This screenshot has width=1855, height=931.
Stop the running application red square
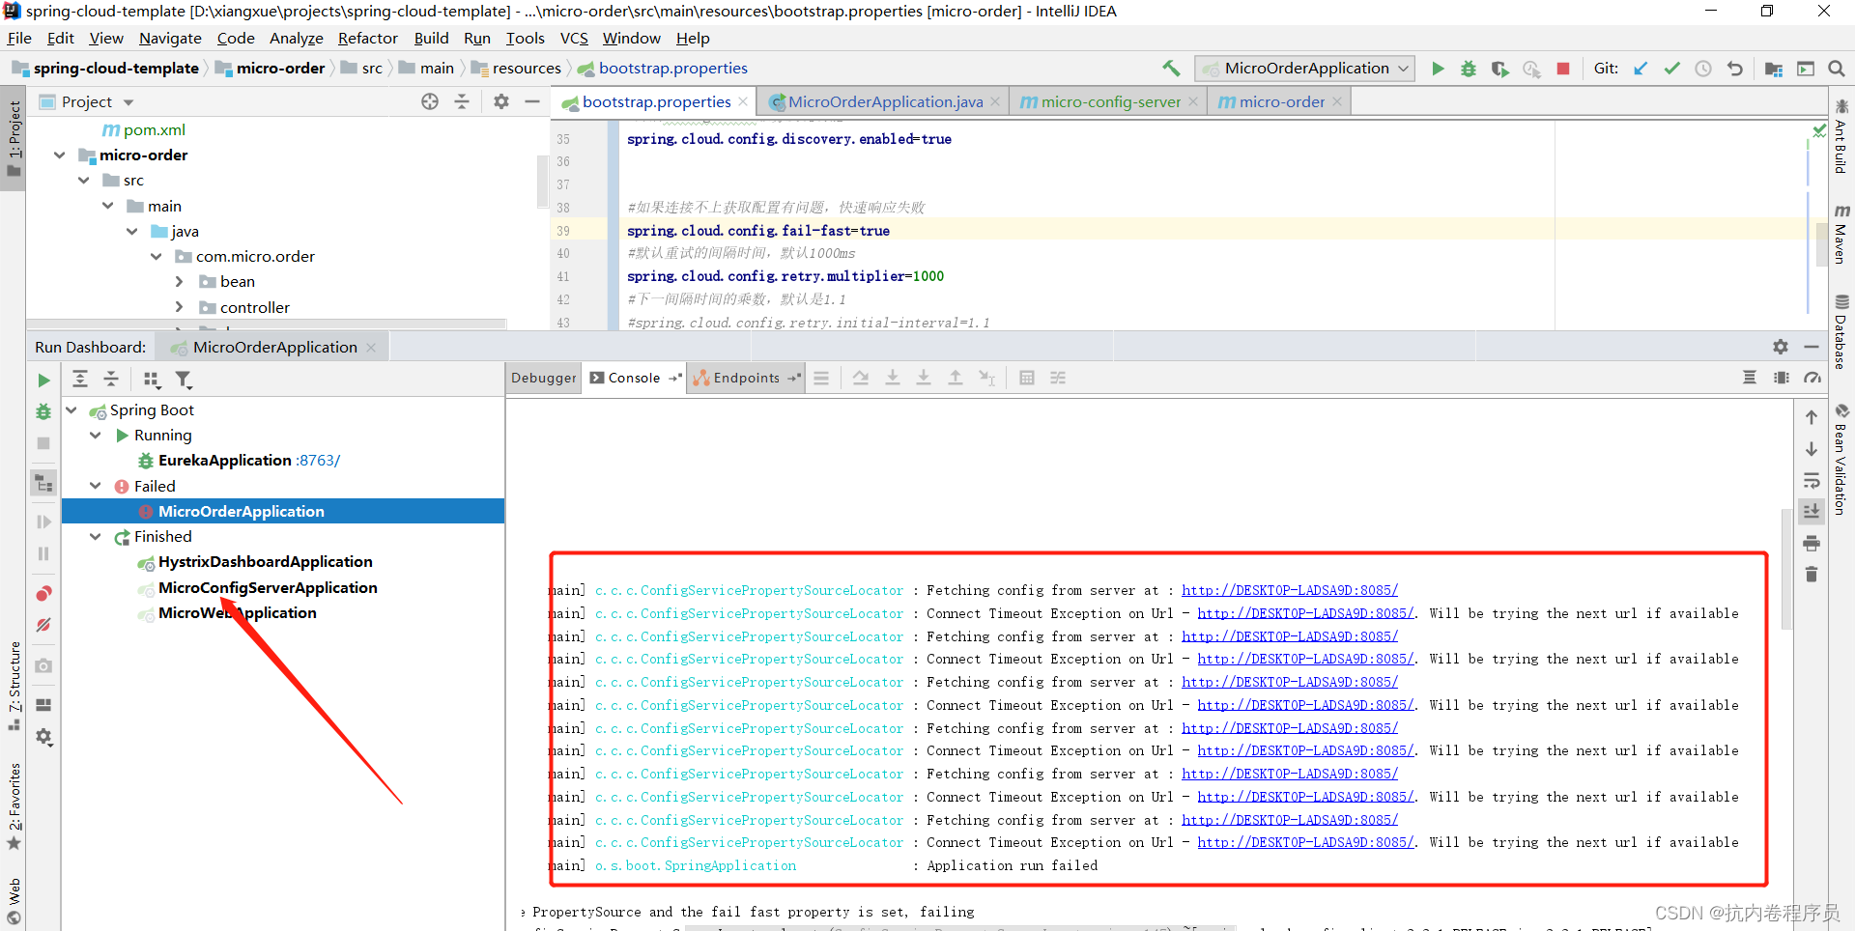[x=1563, y=69]
